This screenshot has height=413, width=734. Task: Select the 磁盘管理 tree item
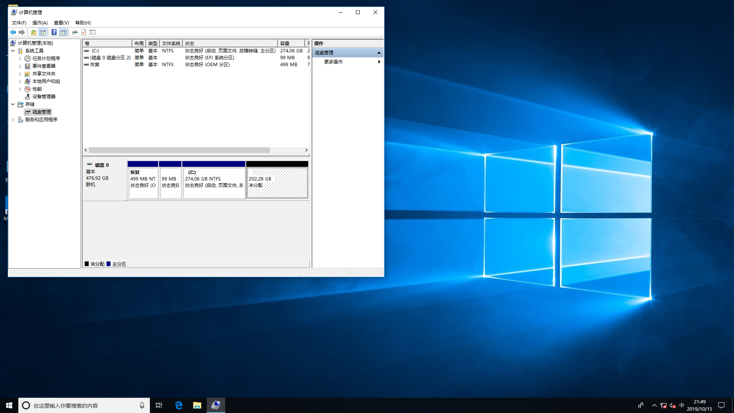pos(38,112)
